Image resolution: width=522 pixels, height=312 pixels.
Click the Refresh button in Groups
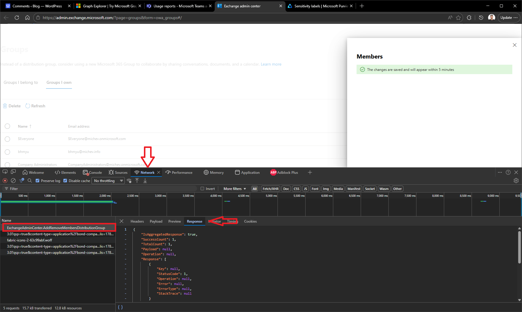click(x=35, y=106)
